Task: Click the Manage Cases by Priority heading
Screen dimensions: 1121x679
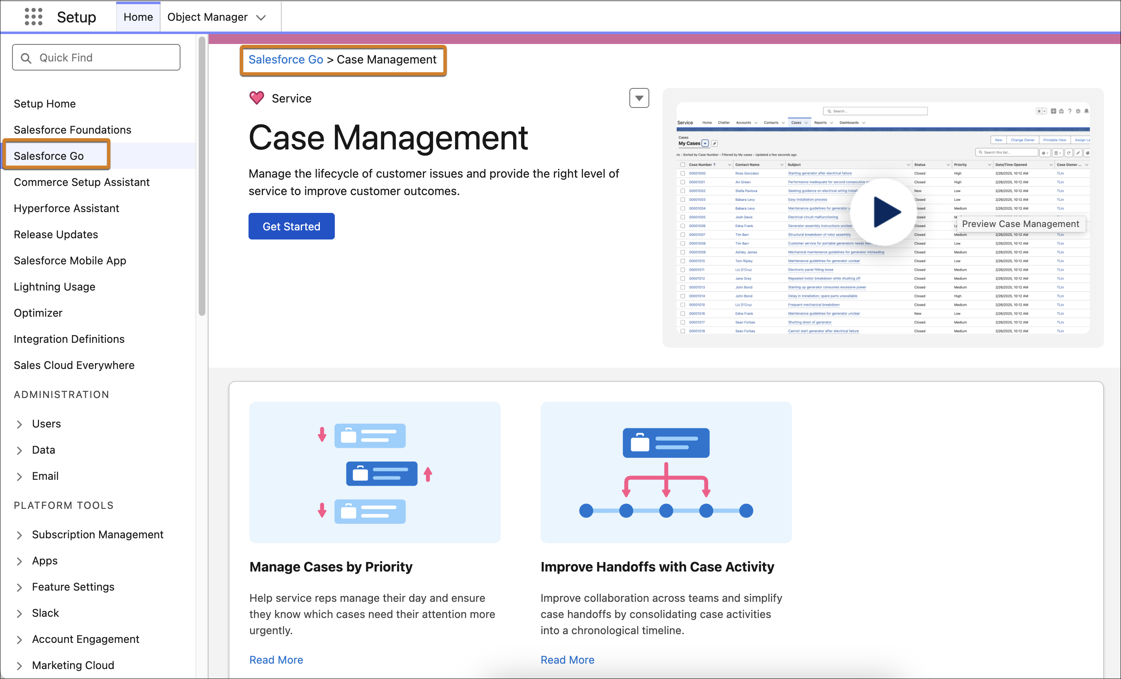Action: (x=331, y=567)
